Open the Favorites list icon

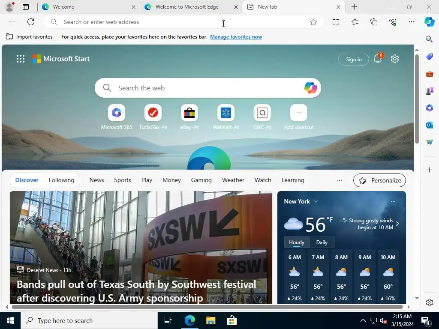click(x=355, y=22)
